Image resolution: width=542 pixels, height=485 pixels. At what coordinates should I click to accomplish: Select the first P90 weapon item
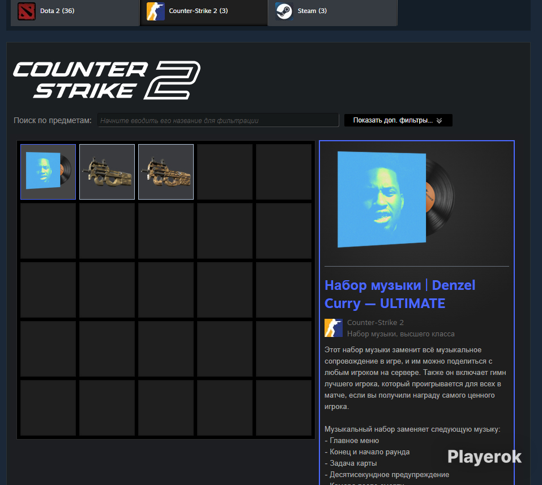click(x=107, y=172)
